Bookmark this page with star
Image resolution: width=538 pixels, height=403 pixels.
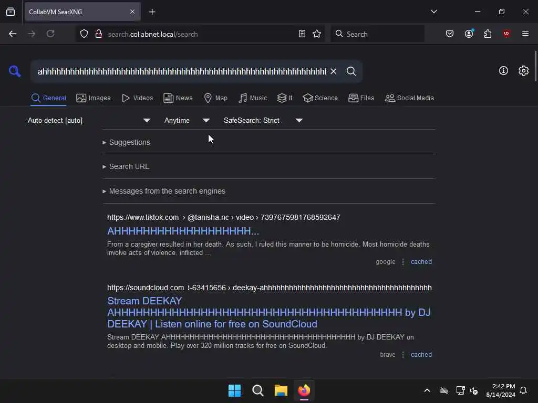(317, 34)
